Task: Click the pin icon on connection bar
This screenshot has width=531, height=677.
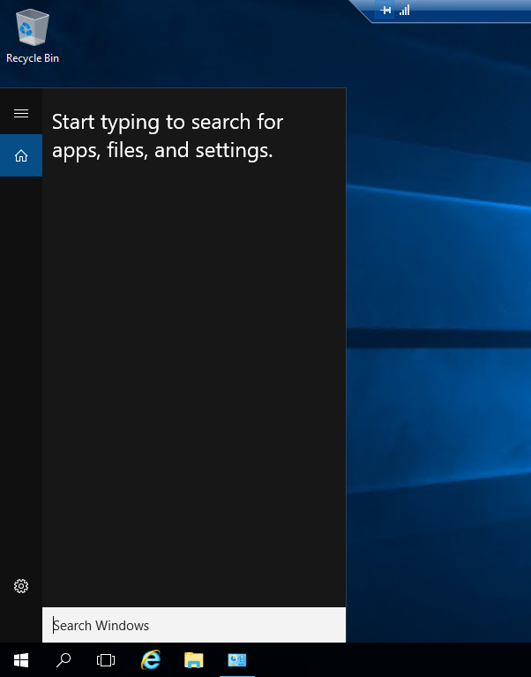Action: (385, 10)
